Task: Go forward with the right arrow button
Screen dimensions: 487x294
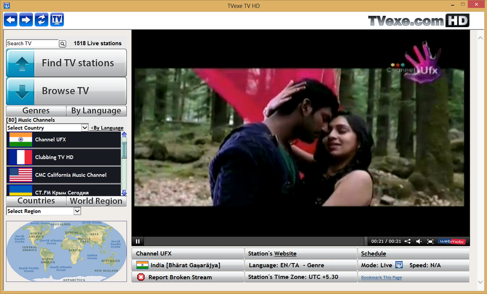Action: click(26, 20)
